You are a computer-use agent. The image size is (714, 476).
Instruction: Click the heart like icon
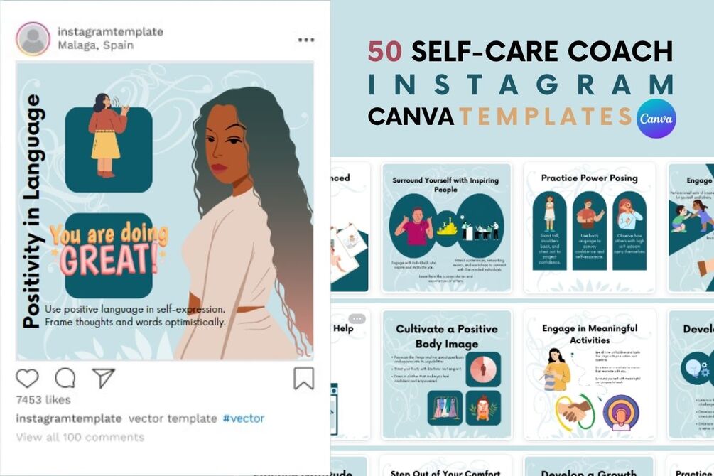27,379
